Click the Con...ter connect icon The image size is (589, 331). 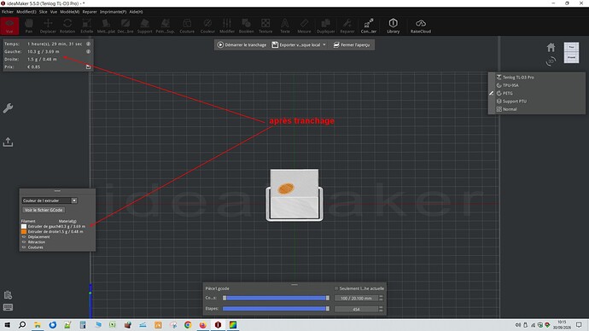click(369, 26)
